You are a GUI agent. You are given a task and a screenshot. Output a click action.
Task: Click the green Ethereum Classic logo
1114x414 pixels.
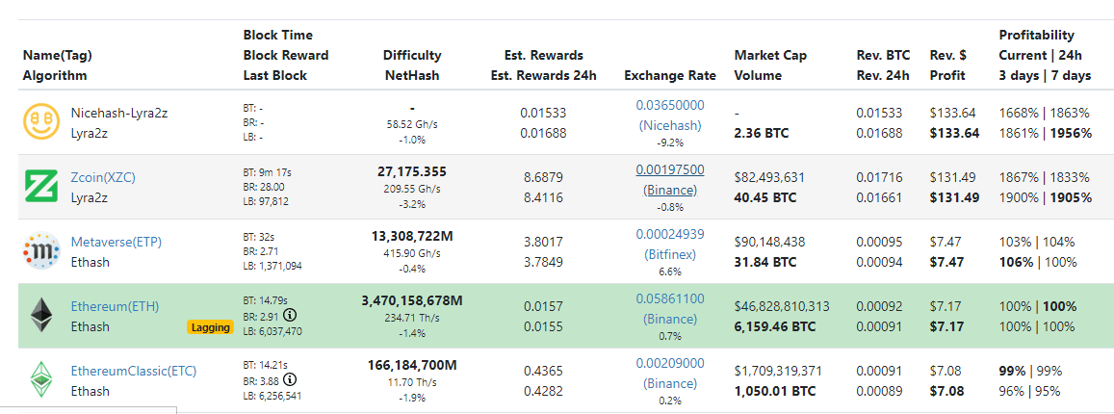(40, 379)
